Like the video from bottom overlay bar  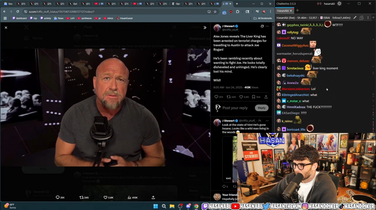click(x=108, y=197)
